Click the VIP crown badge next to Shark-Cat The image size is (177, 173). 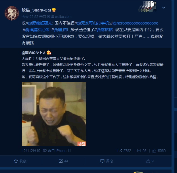click(54, 10)
